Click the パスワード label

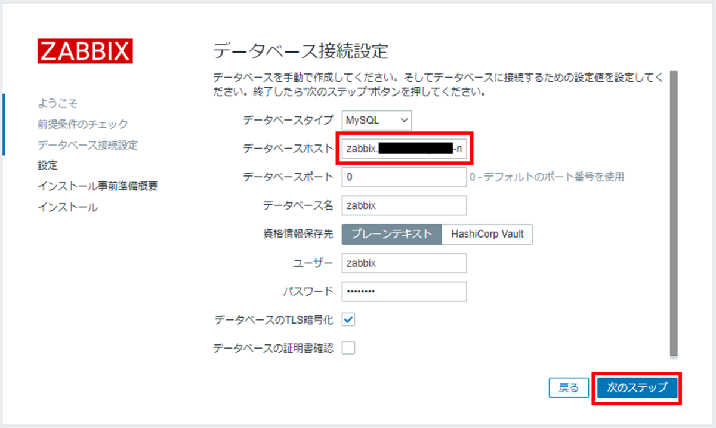pyautogui.click(x=308, y=292)
